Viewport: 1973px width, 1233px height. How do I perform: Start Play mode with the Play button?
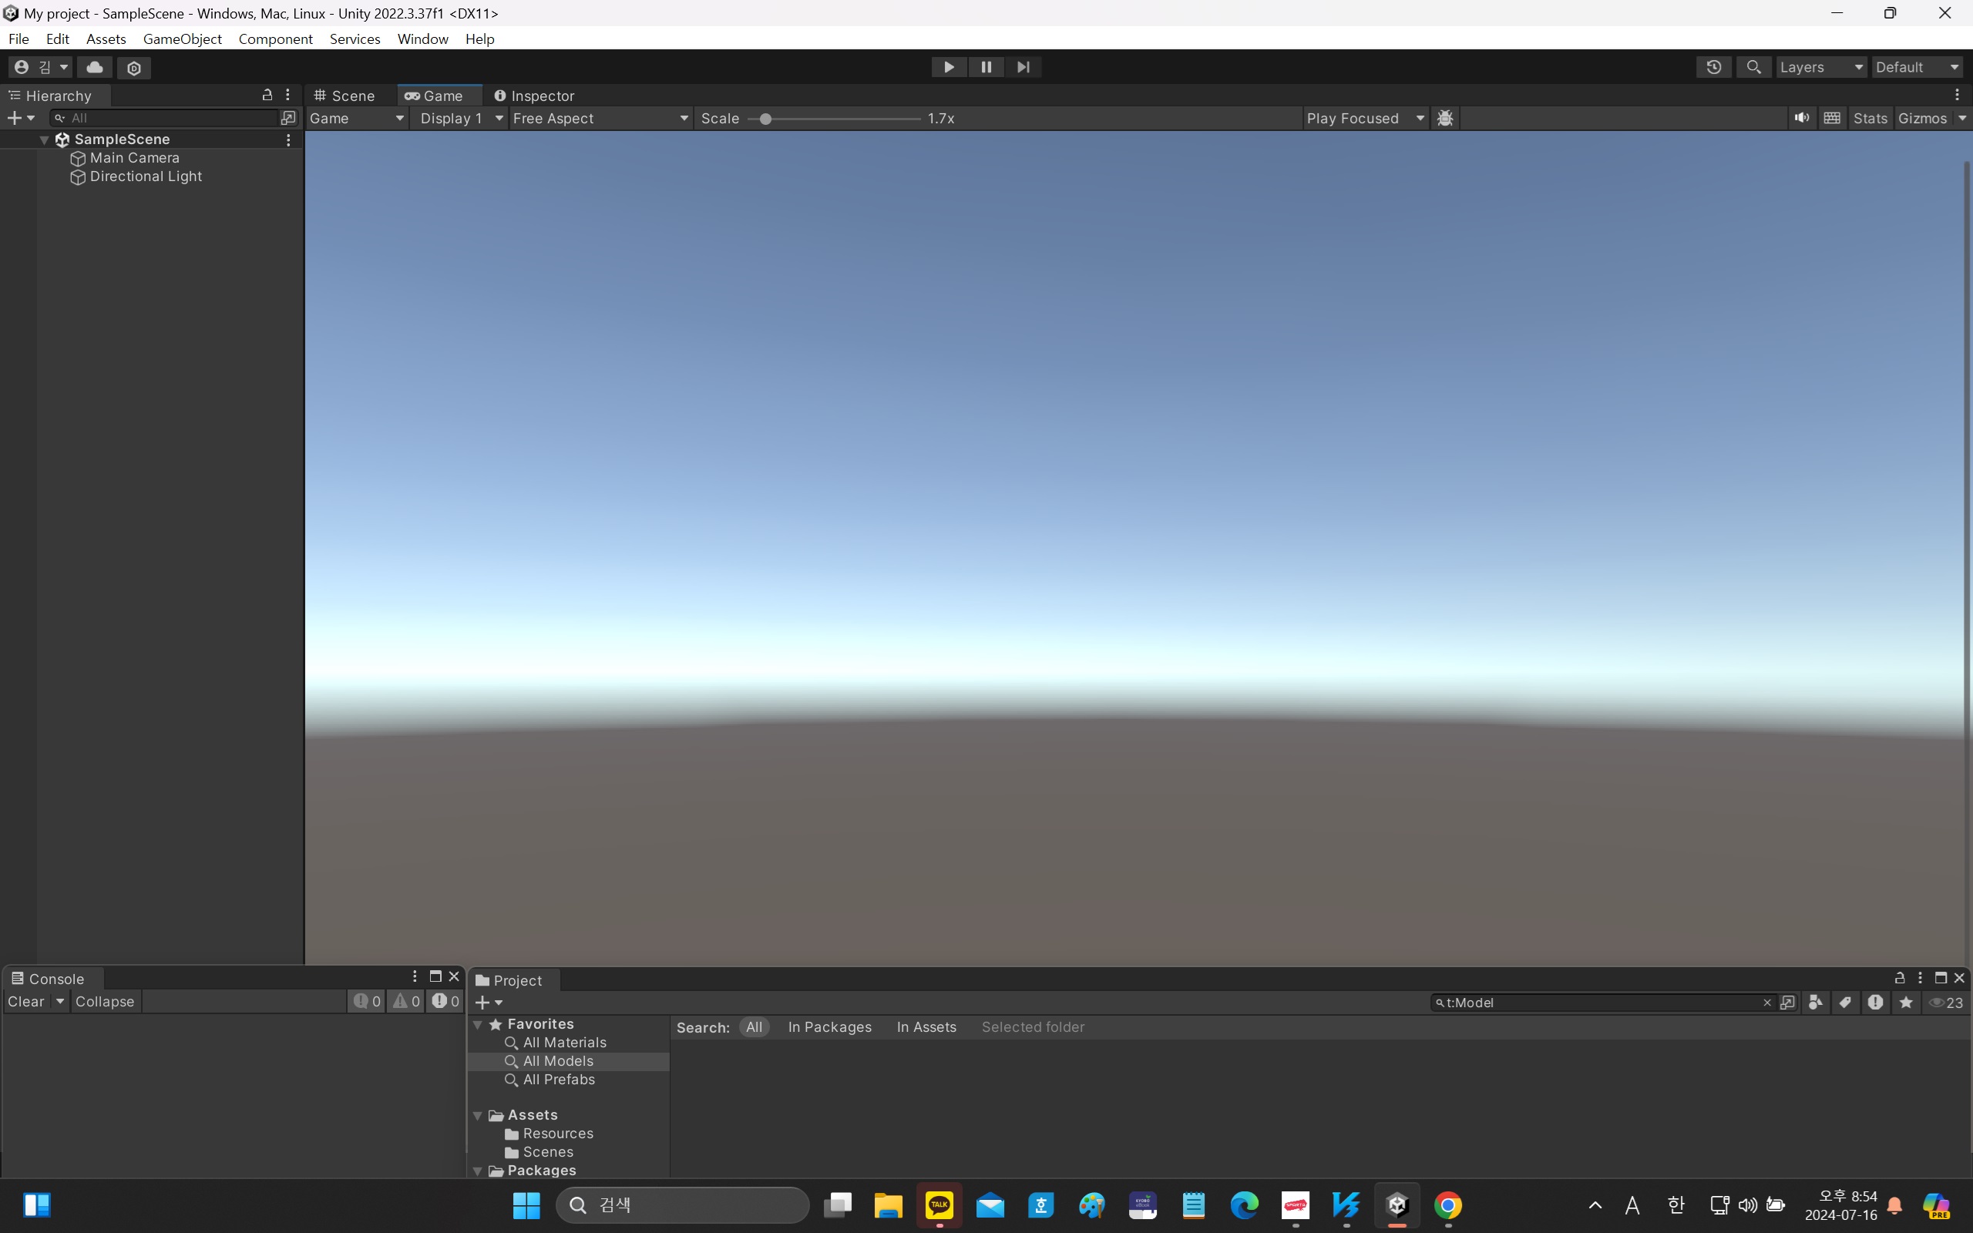tap(949, 67)
